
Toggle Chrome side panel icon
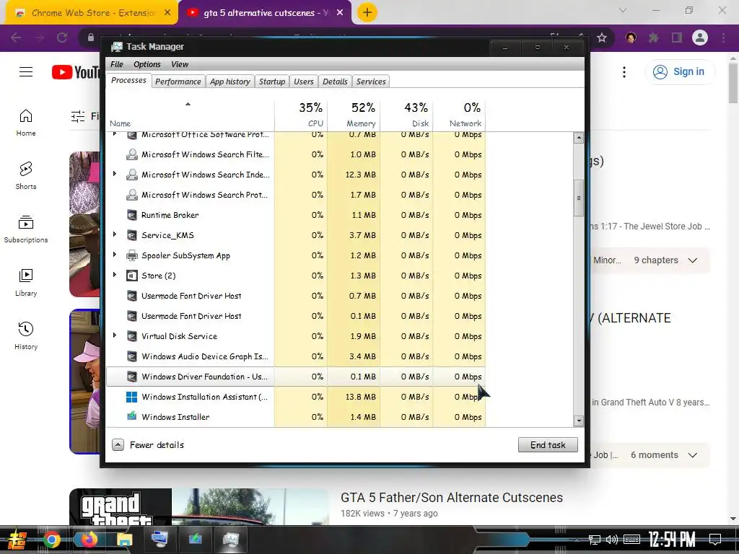[x=677, y=38]
